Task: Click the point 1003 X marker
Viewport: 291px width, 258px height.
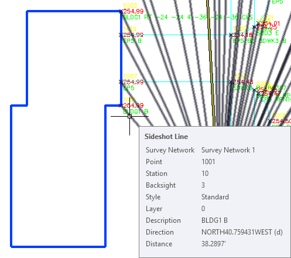Action: [x=231, y=82]
